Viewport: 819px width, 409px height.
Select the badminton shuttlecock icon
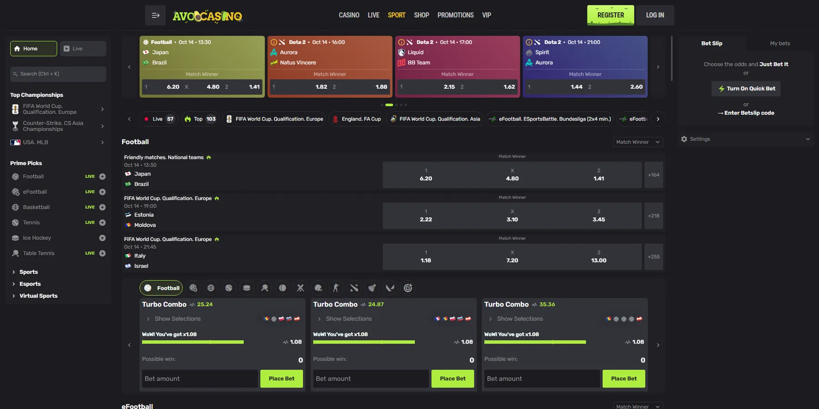[x=372, y=288]
